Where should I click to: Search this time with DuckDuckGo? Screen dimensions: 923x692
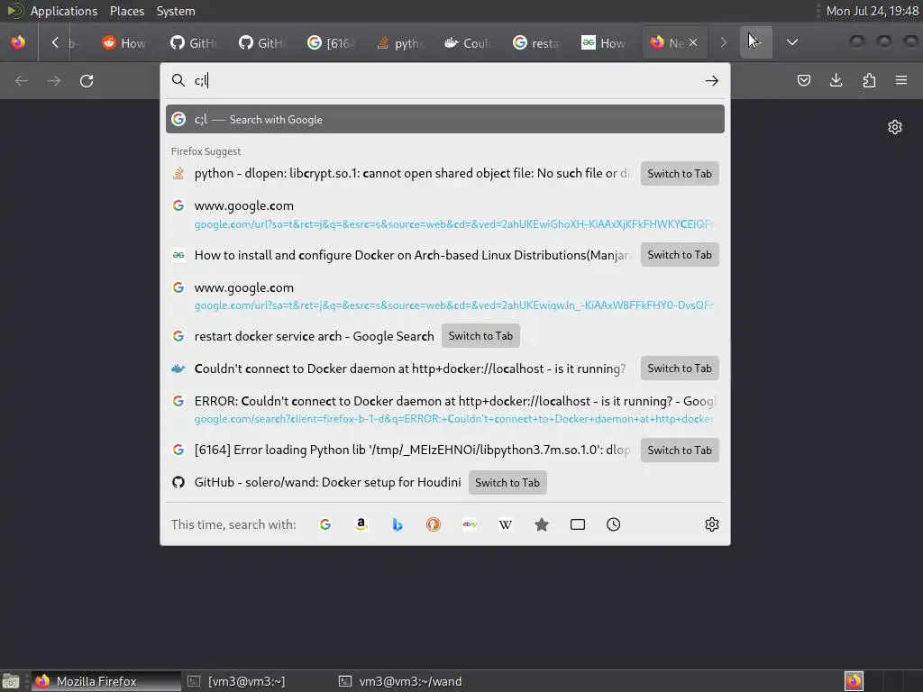coord(434,524)
